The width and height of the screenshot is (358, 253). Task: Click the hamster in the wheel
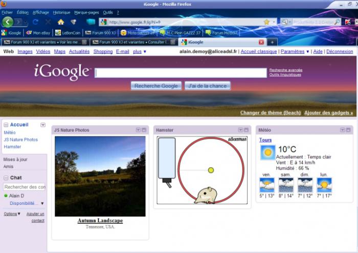pyautogui.click(x=206, y=196)
